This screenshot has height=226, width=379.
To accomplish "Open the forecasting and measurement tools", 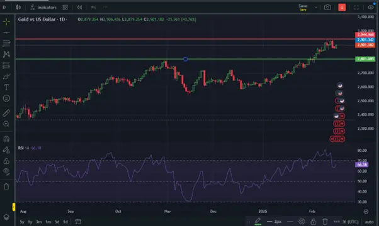I will pos(6,65).
